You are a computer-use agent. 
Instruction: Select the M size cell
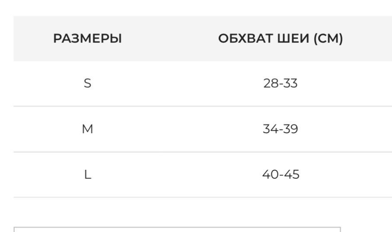87,129
